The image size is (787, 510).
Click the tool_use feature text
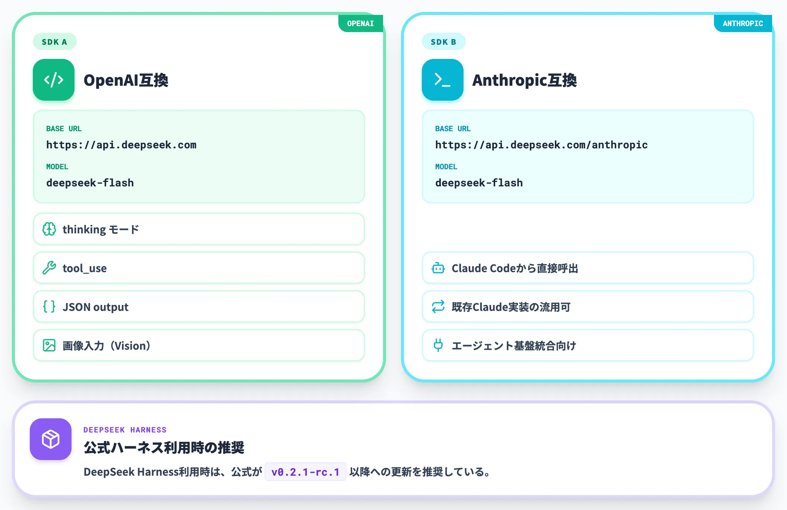click(85, 268)
